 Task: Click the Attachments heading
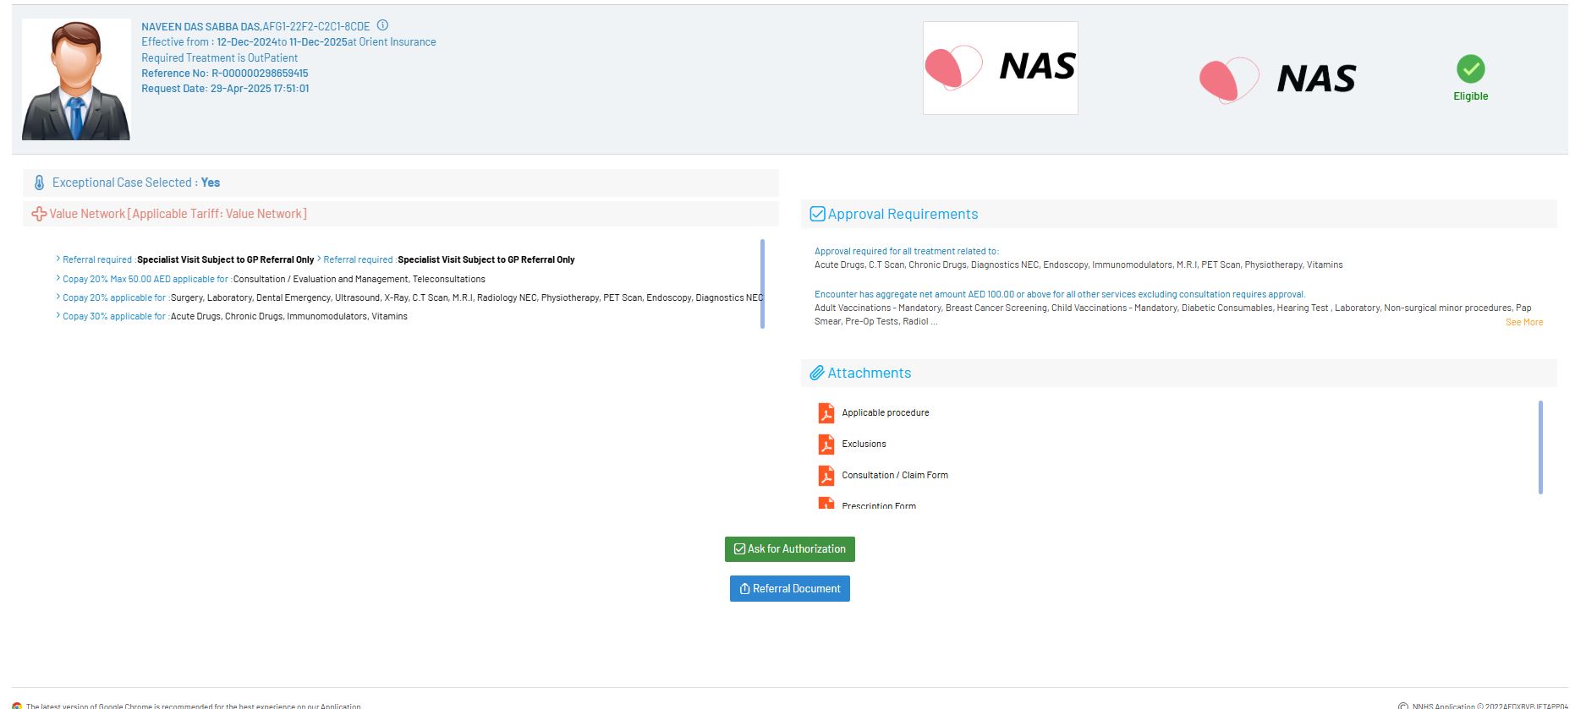[870, 373]
